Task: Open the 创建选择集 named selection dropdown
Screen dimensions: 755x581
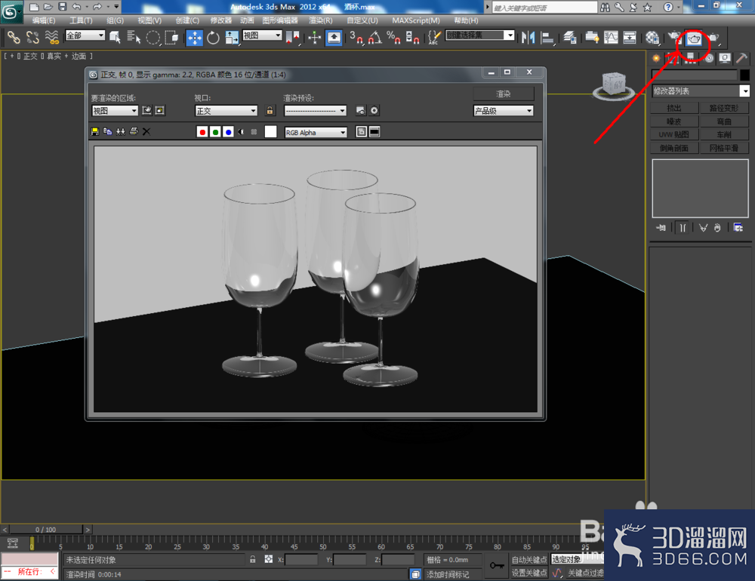Action: 480,35
